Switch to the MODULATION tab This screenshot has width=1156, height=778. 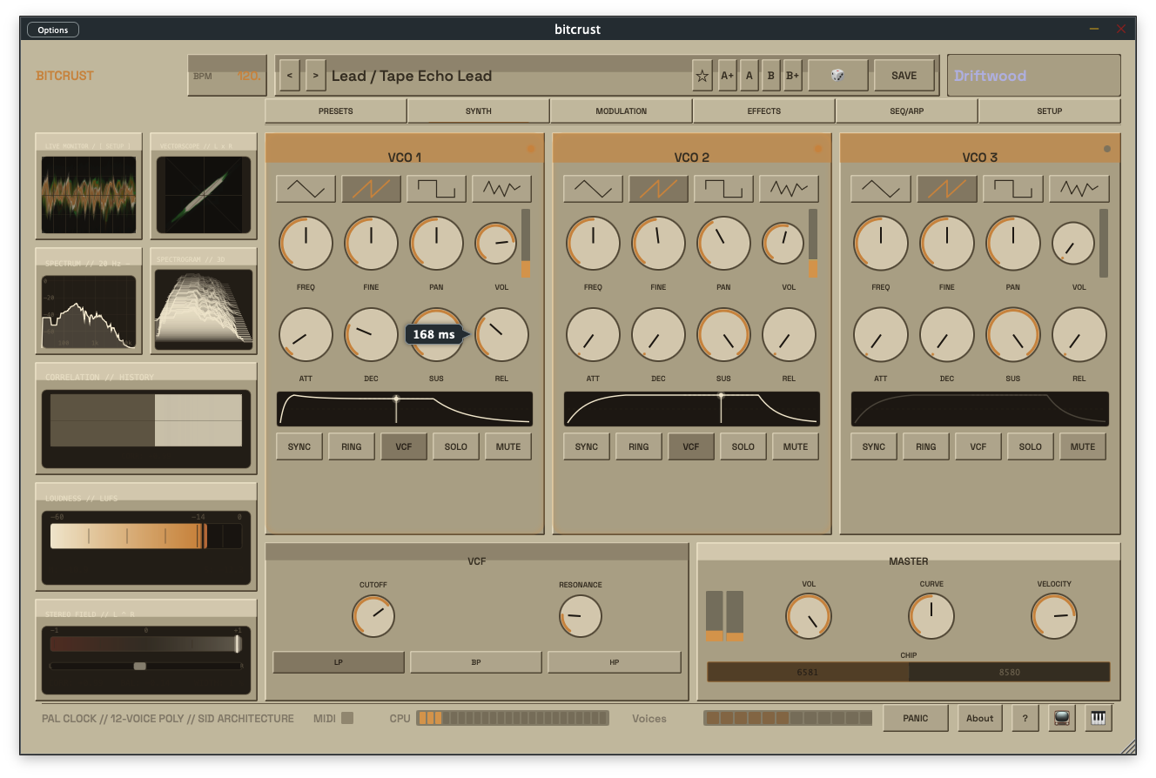pyautogui.click(x=621, y=111)
